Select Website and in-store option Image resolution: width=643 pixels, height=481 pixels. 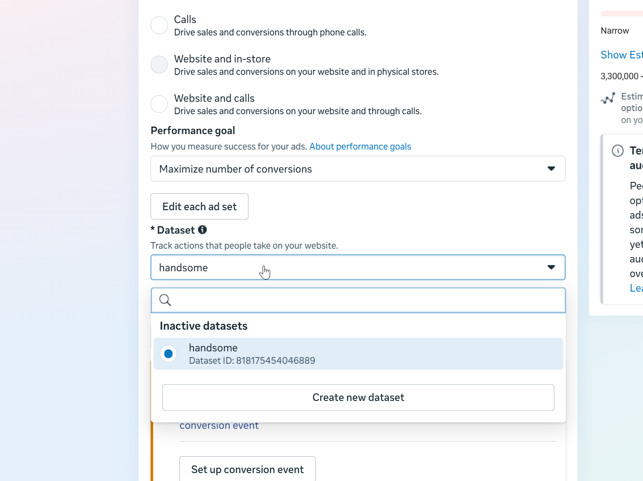(x=159, y=65)
